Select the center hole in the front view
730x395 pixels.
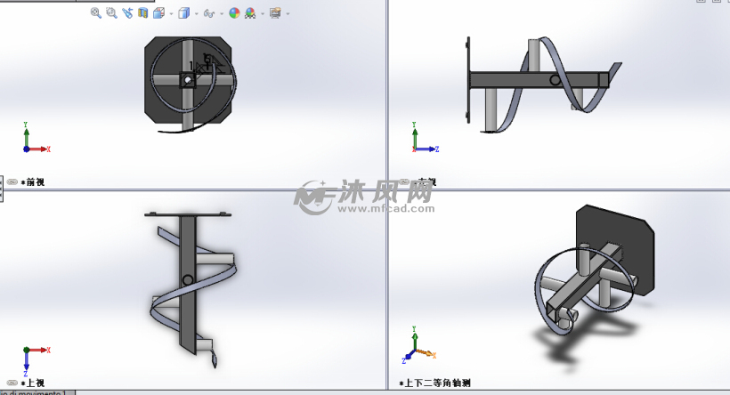pyautogui.click(x=188, y=80)
